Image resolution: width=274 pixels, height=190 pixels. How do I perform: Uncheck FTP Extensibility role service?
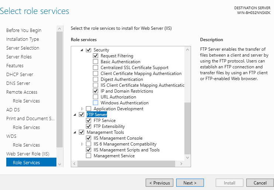click(89, 126)
